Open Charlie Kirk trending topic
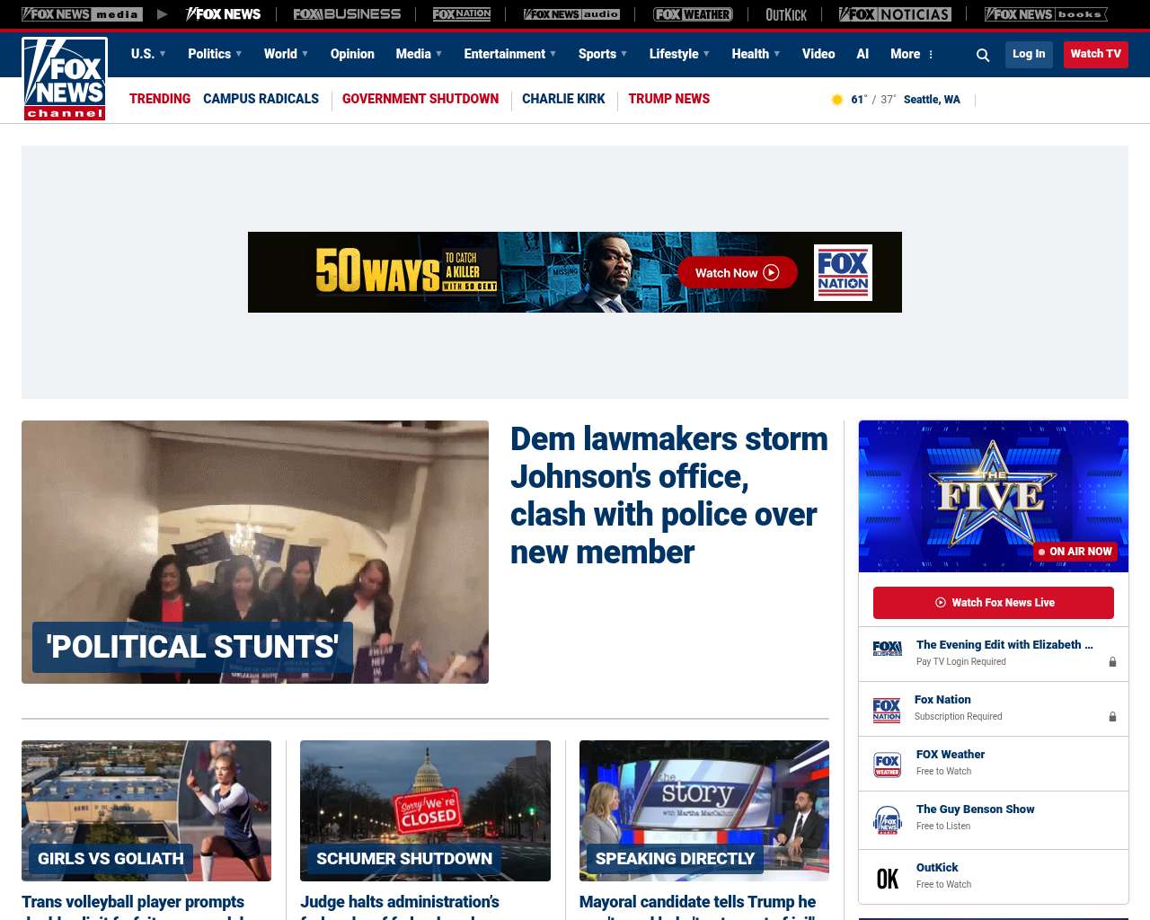 [563, 99]
